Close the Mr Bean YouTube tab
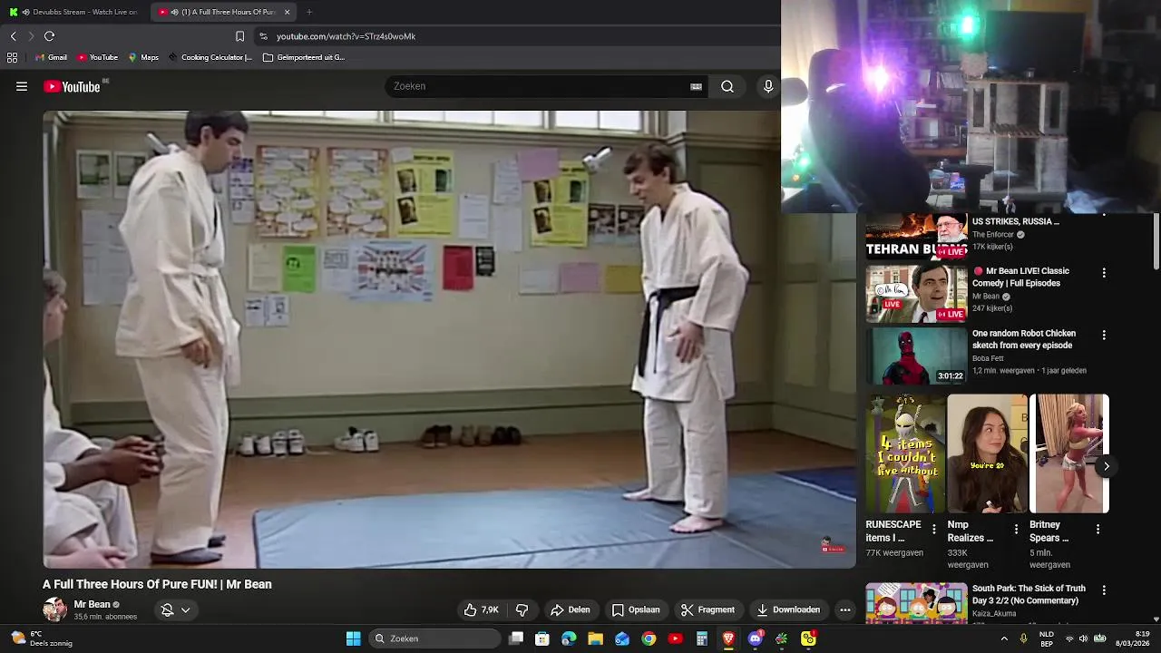The image size is (1161, 653). click(288, 12)
